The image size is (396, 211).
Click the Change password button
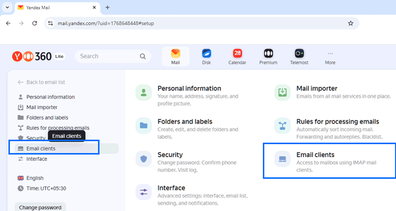[x=40, y=207]
